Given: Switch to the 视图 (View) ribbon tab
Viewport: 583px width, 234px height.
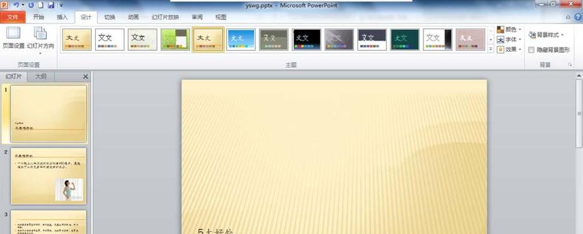Looking at the screenshot, I should click(221, 17).
